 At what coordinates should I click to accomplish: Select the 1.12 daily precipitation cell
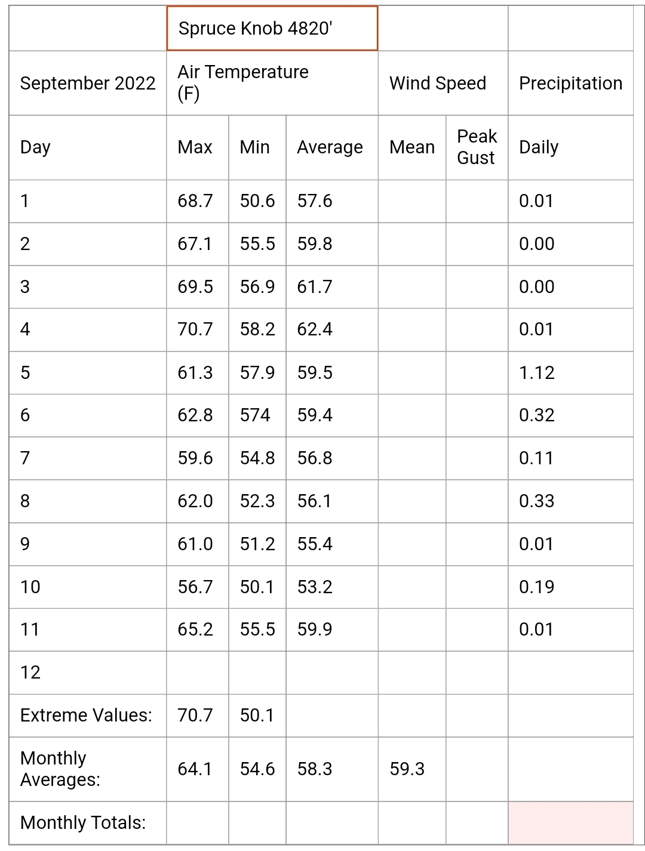click(570, 372)
